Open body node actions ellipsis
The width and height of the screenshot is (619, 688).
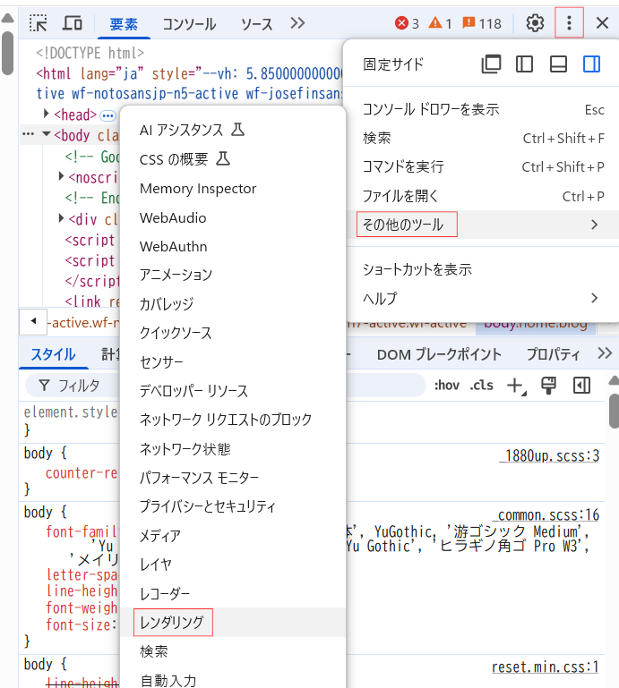click(28, 134)
